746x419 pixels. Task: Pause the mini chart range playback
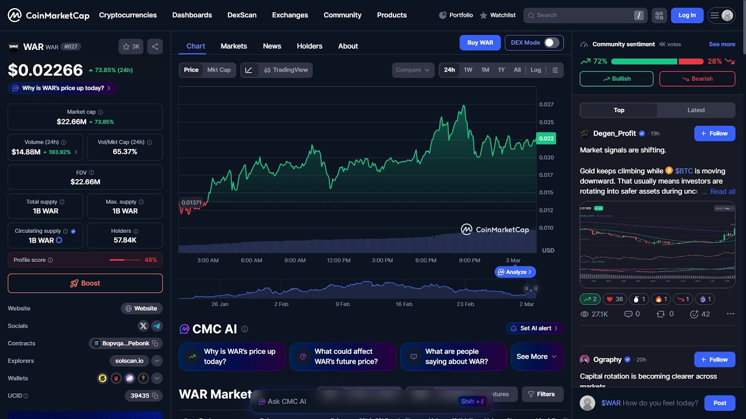(526, 289)
